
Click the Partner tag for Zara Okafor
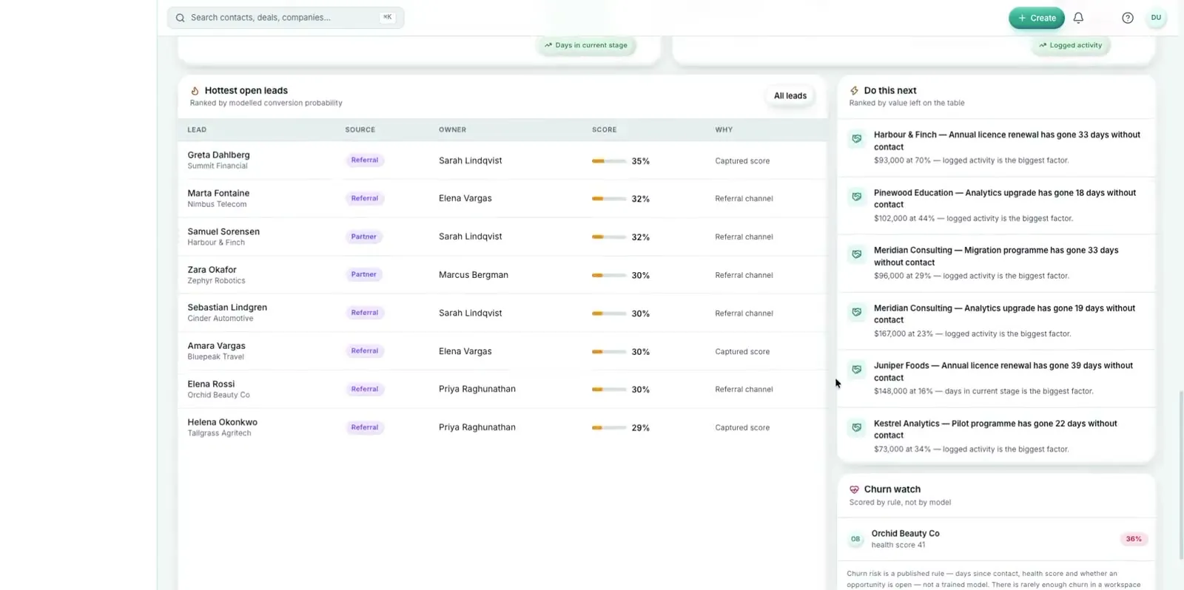coord(363,275)
